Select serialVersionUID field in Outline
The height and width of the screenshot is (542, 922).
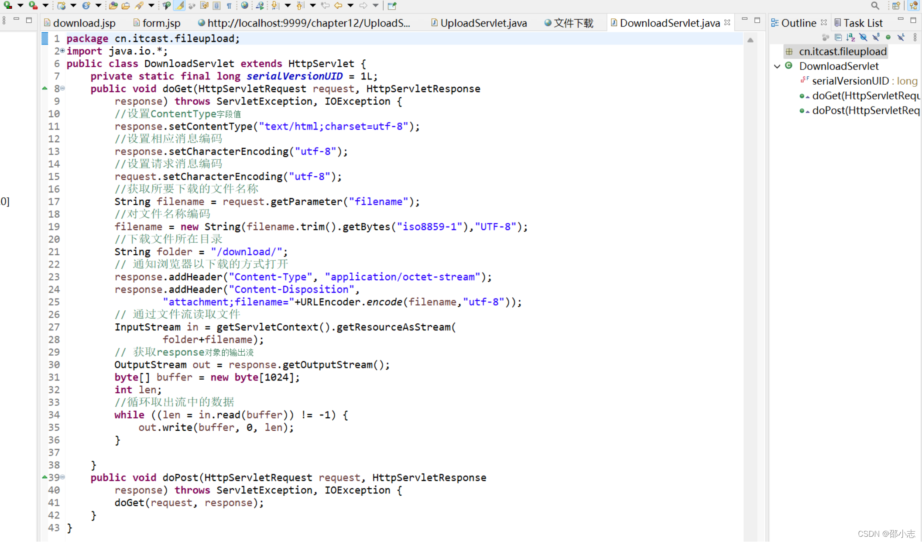pos(859,81)
